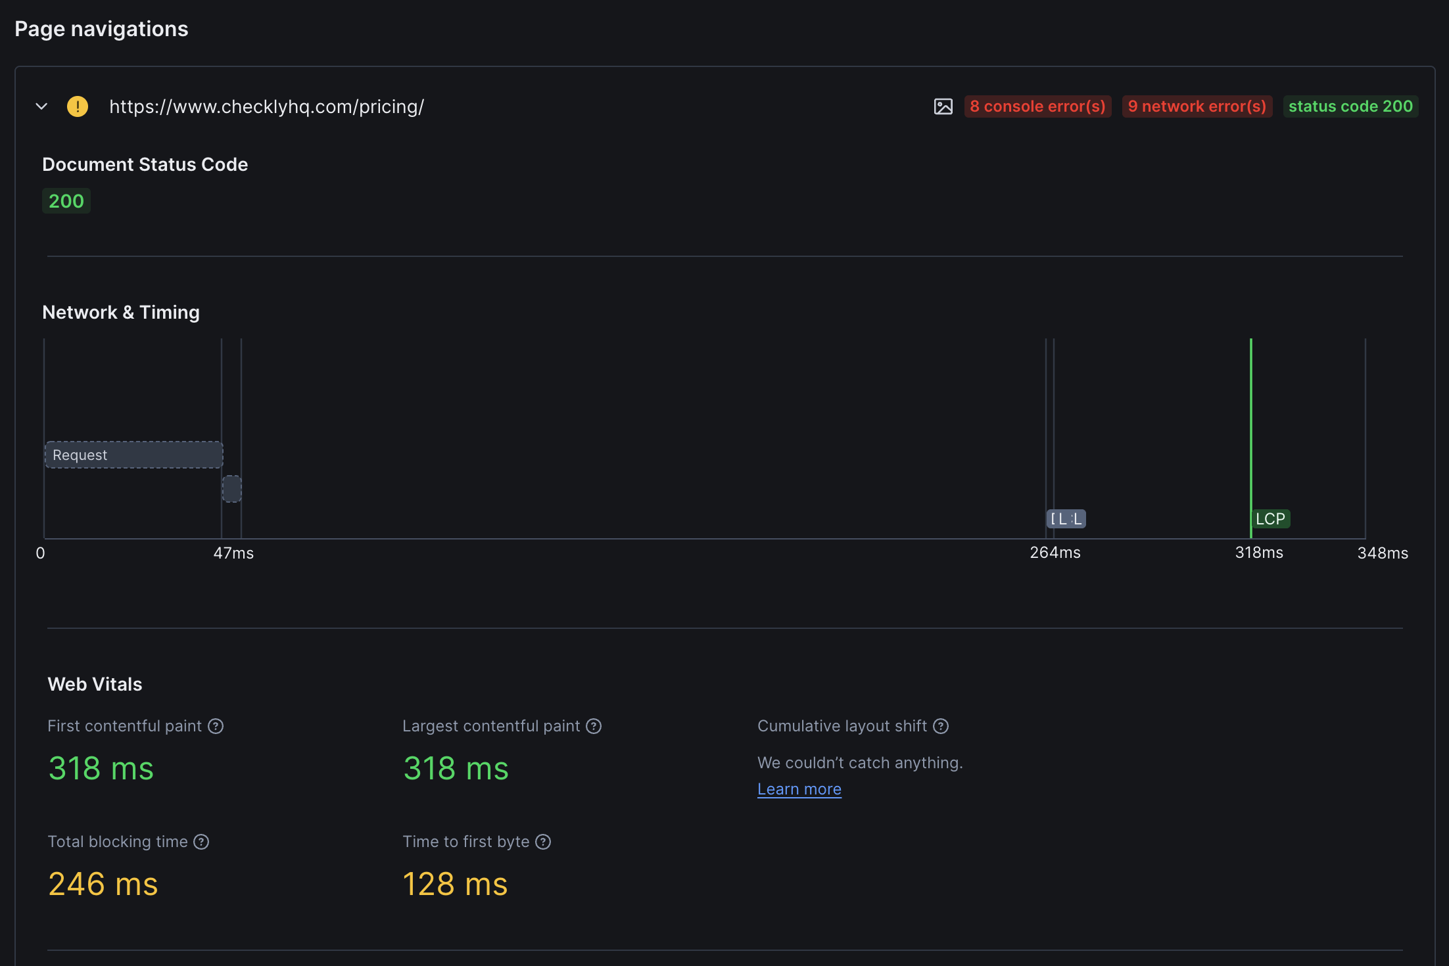View the 9 network error(s) badge
The image size is (1449, 966).
pos(1197,106)
